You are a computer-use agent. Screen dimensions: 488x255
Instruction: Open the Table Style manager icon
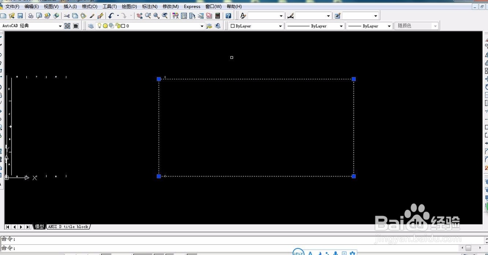tap(338, 16)
